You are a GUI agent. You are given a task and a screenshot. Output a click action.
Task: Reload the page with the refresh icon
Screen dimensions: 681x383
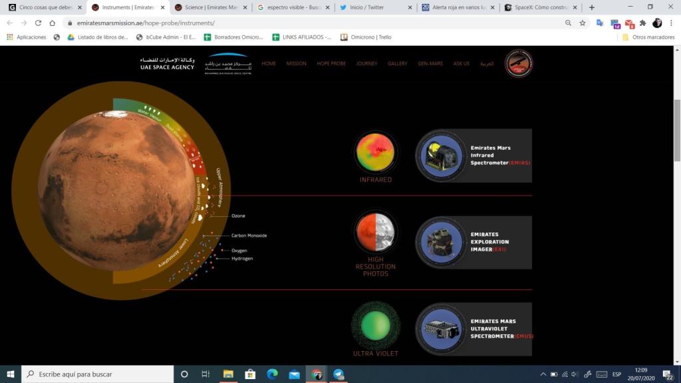(x=38, y=23)
